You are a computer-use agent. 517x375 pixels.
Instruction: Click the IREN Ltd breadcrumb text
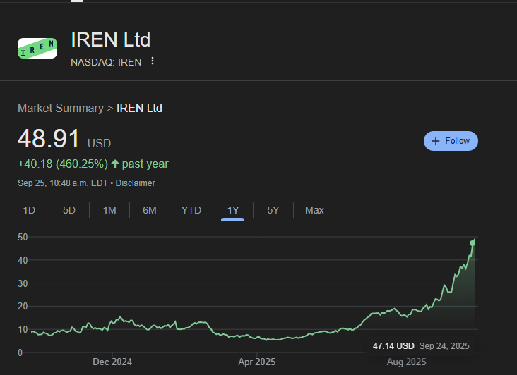tap(139, 109)
